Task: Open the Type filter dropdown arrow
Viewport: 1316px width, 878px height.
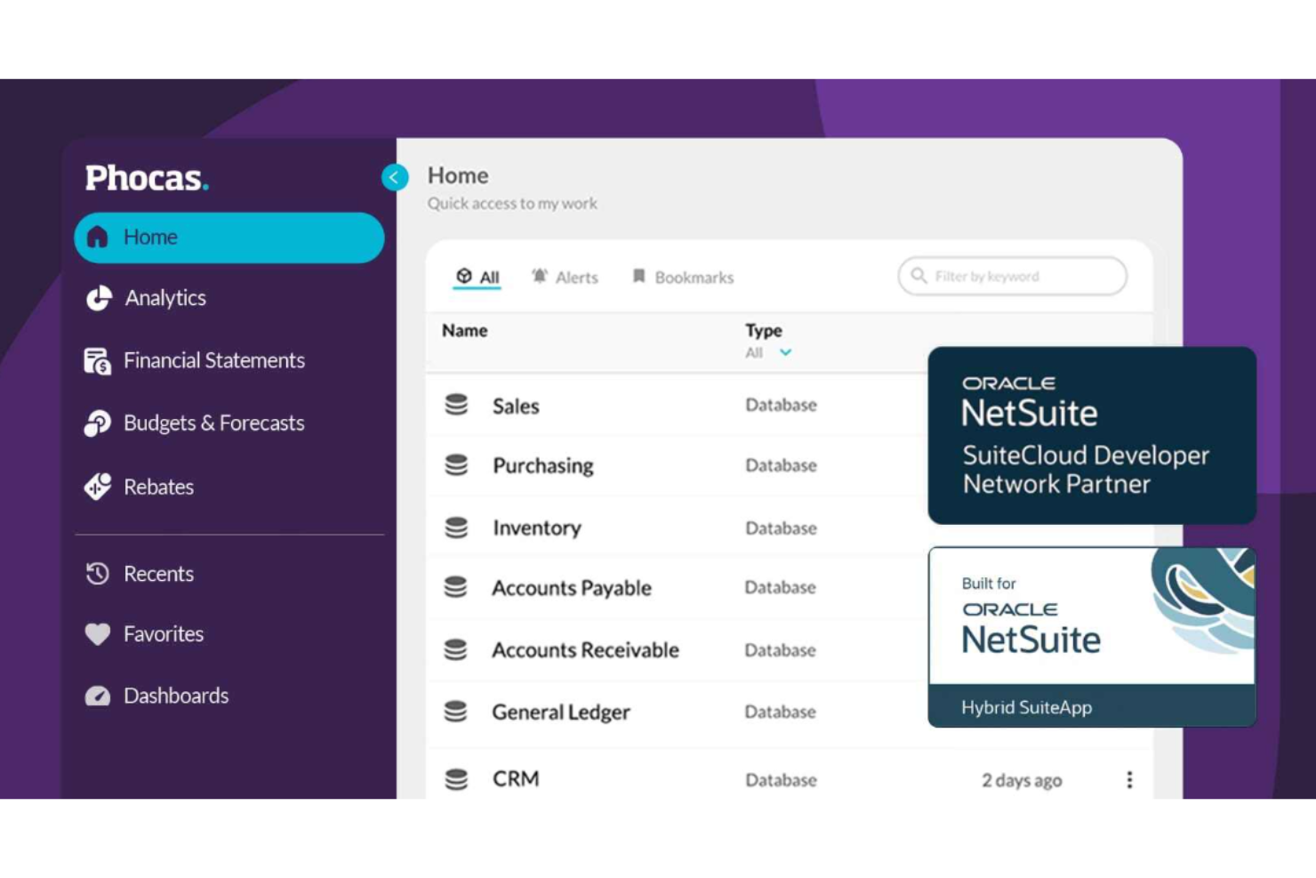Action: coord(786,352)
